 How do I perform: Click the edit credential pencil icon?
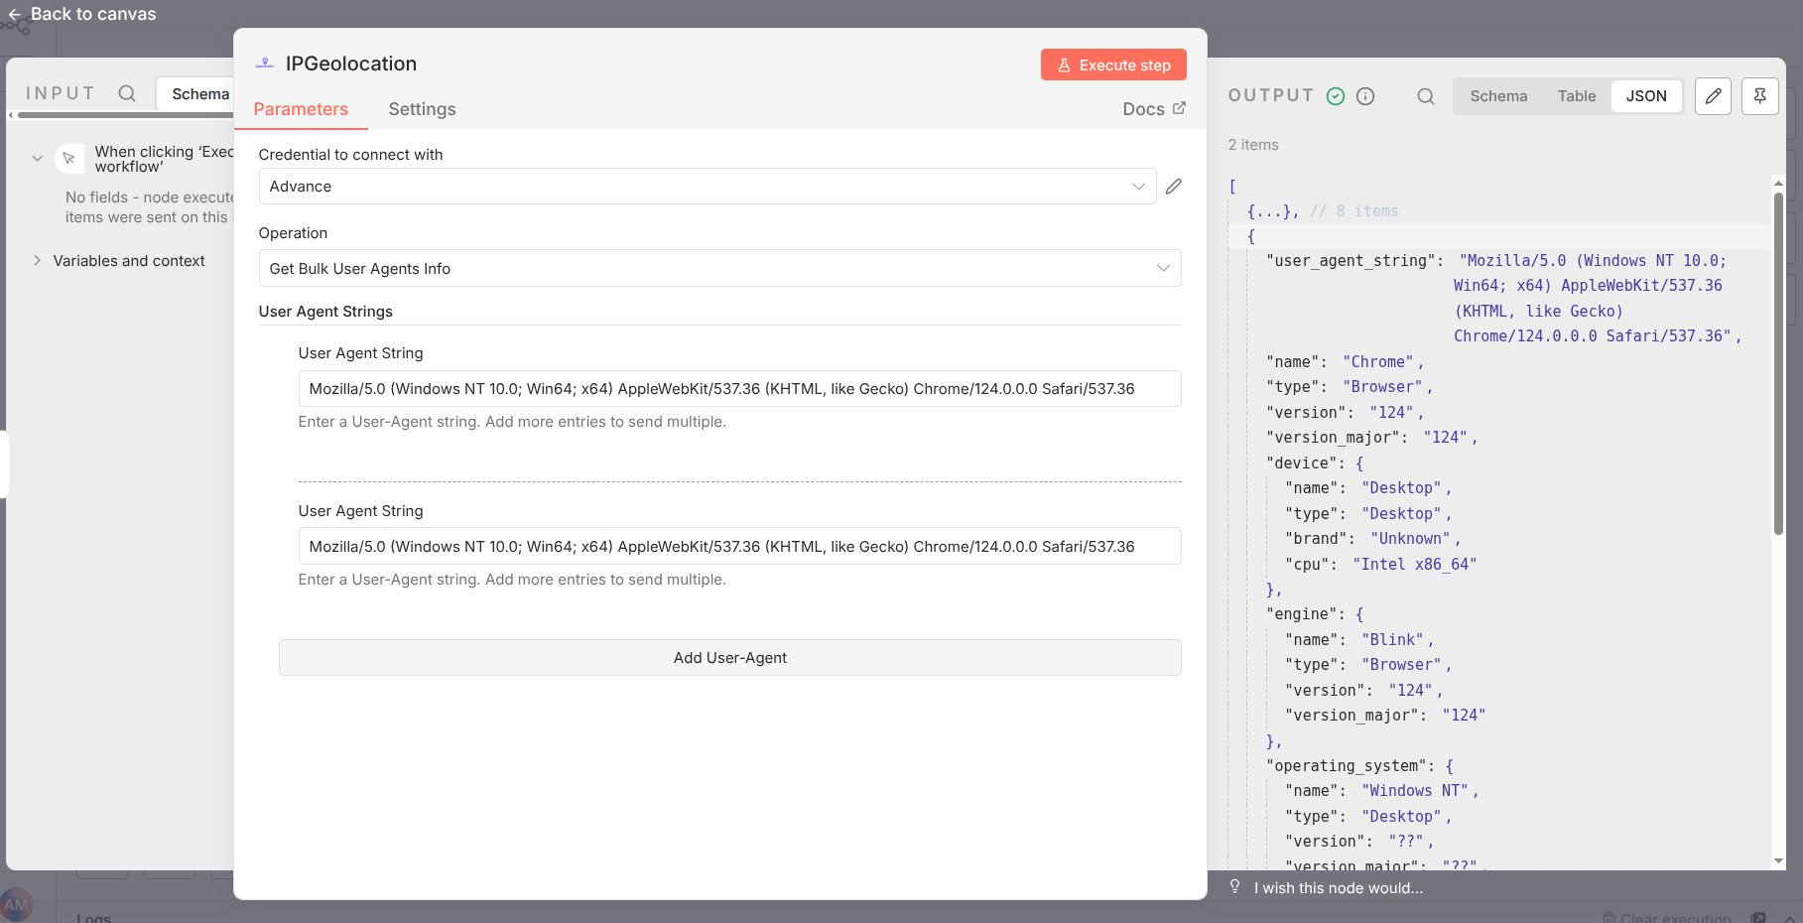[1174, 187]
